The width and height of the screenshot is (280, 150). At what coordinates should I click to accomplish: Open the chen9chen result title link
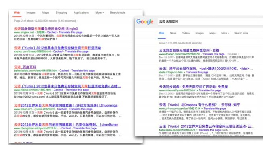point(66,124)
